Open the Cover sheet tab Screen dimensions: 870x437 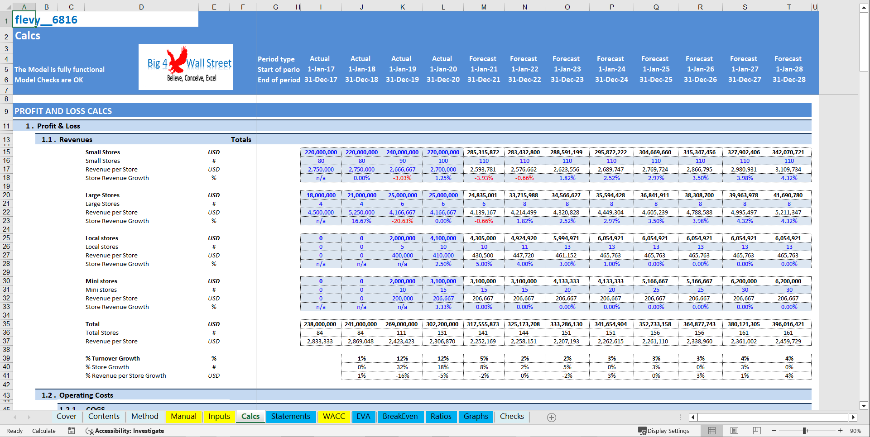tap(66, 417)
